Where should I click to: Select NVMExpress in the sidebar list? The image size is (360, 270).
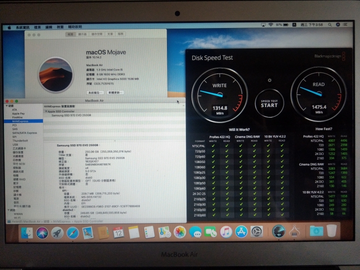[23, 121]
